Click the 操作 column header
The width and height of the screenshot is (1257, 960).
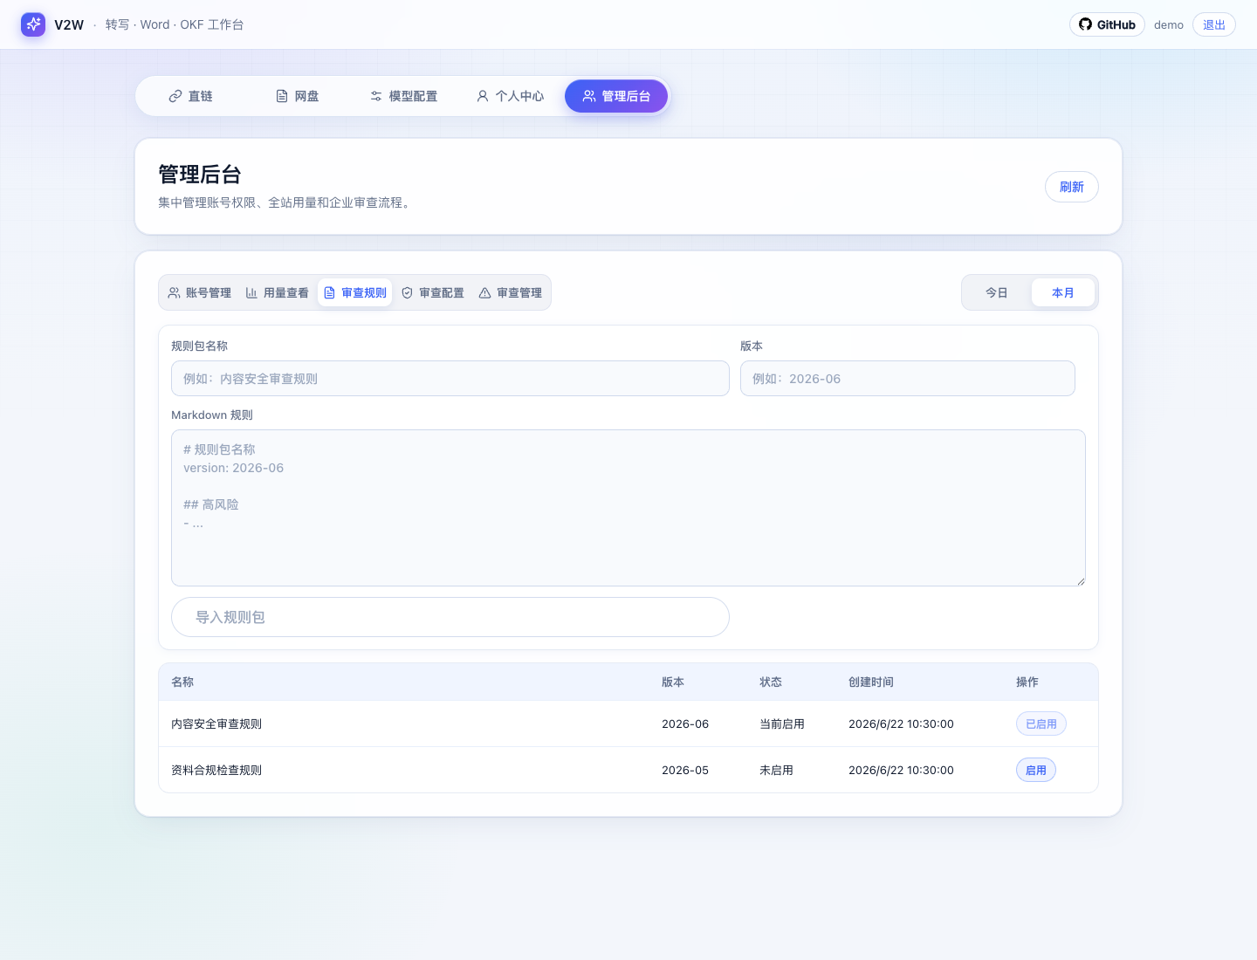1027,682
